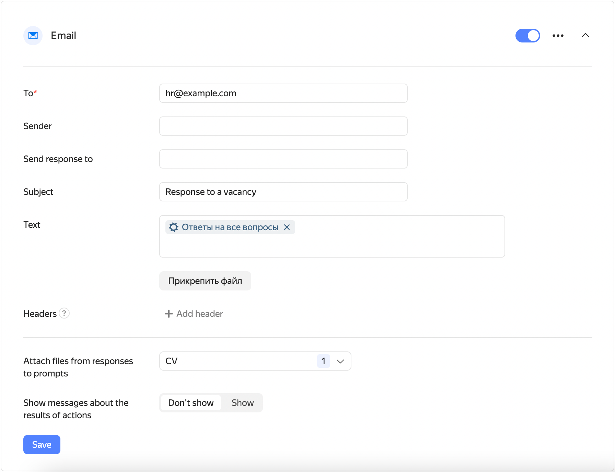
Task: Click the Send response to field
Action: point(283,159)
